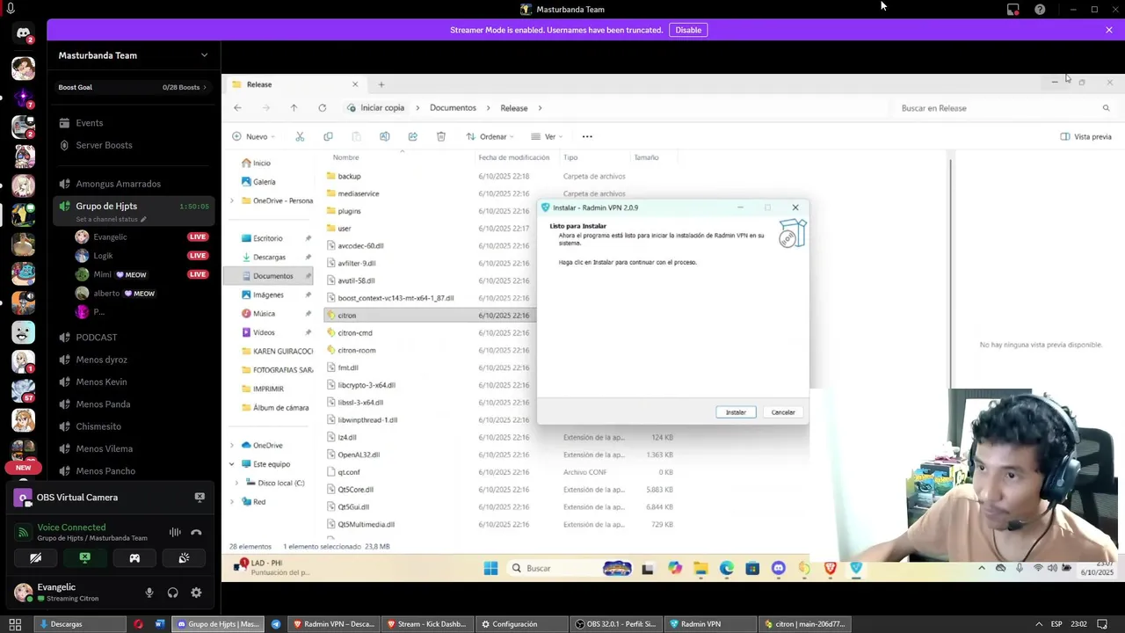Expand Red tree node
1125x633 pixels.
point(232,502)
